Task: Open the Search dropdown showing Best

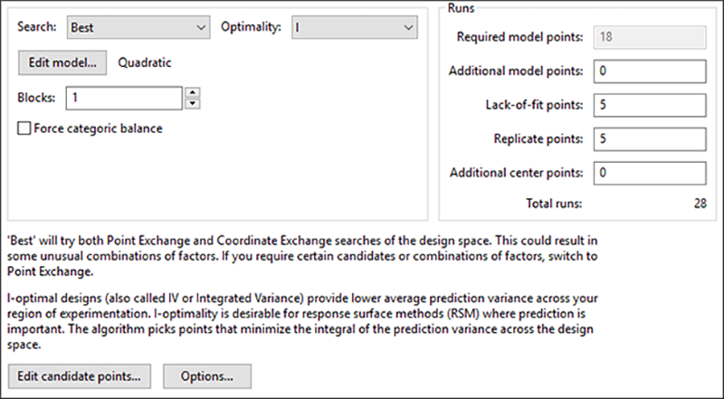Action: click(138, 27)
